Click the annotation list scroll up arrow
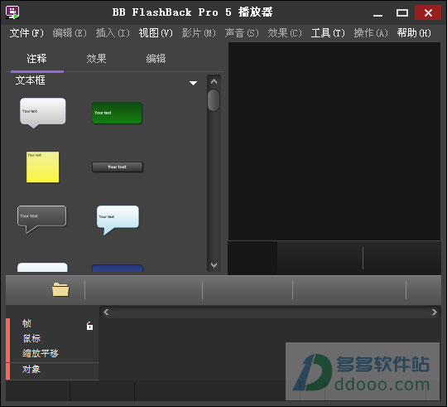Screen dimensions: 447x407 (x=214, y=81)
